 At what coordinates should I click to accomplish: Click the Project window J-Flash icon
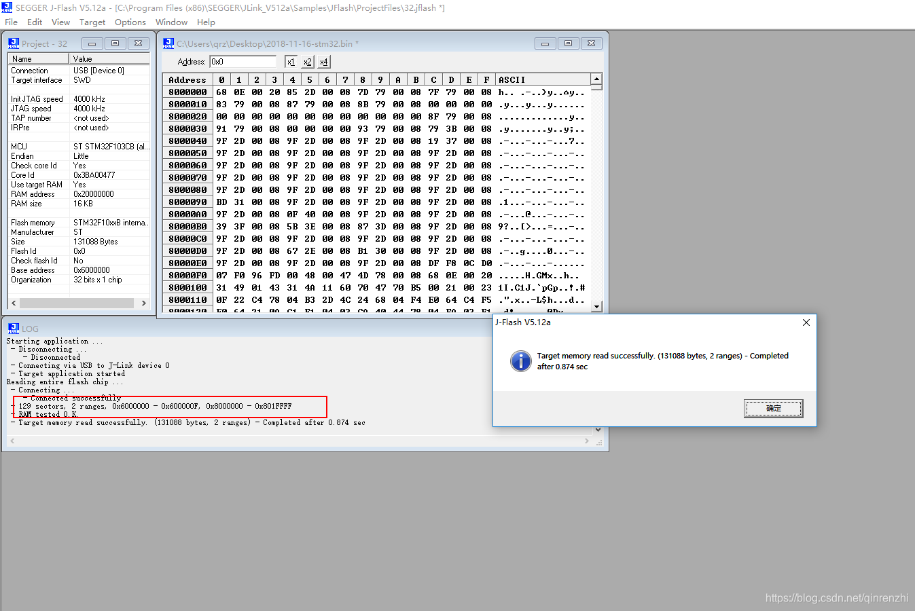[14, 43]
